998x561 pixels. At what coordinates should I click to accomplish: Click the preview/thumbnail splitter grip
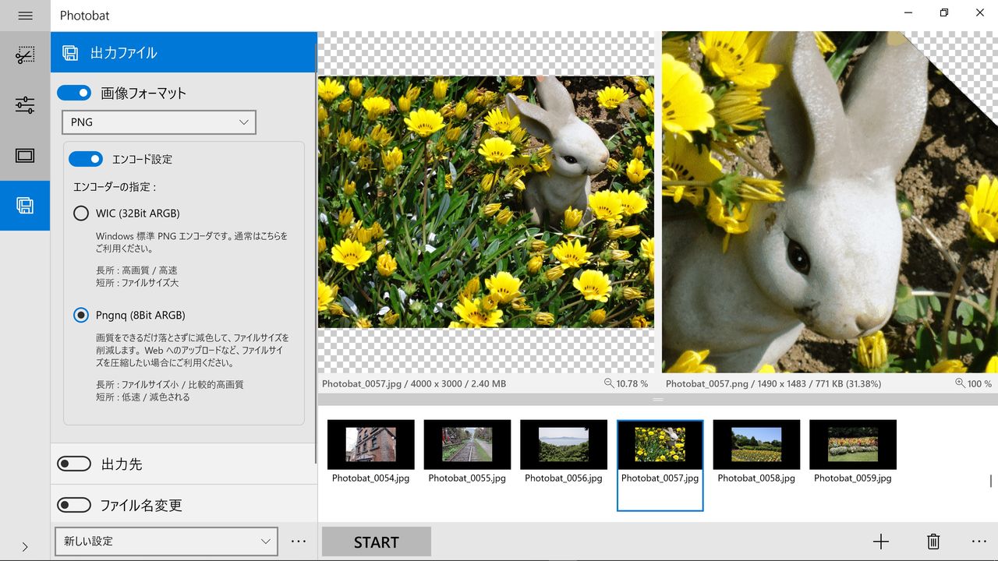point(658,400)
